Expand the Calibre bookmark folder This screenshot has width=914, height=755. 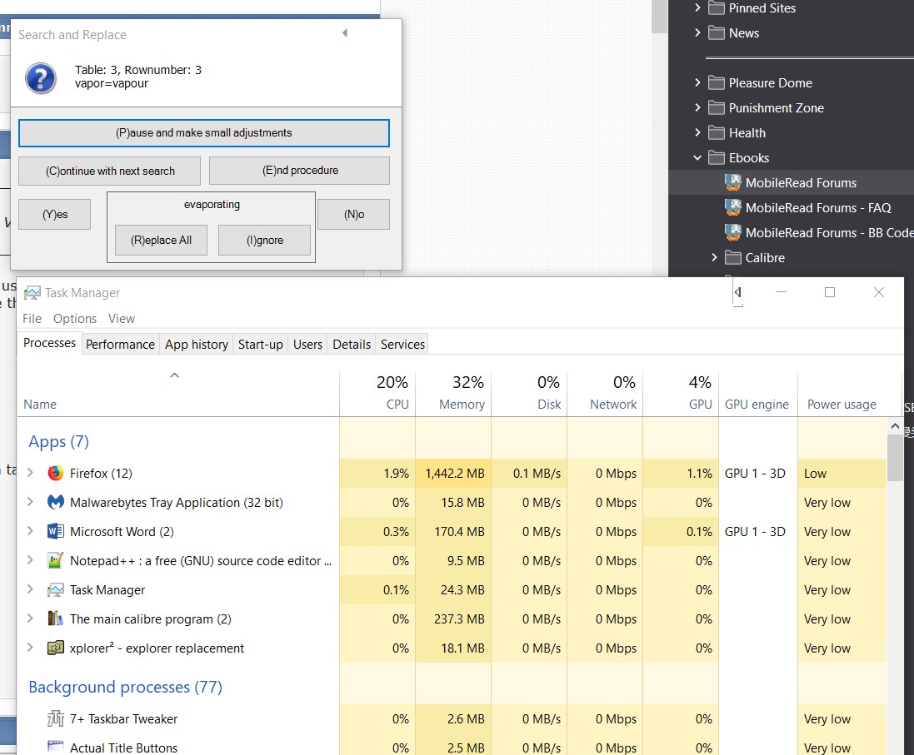pyautogui.click(x=715, y=257)
